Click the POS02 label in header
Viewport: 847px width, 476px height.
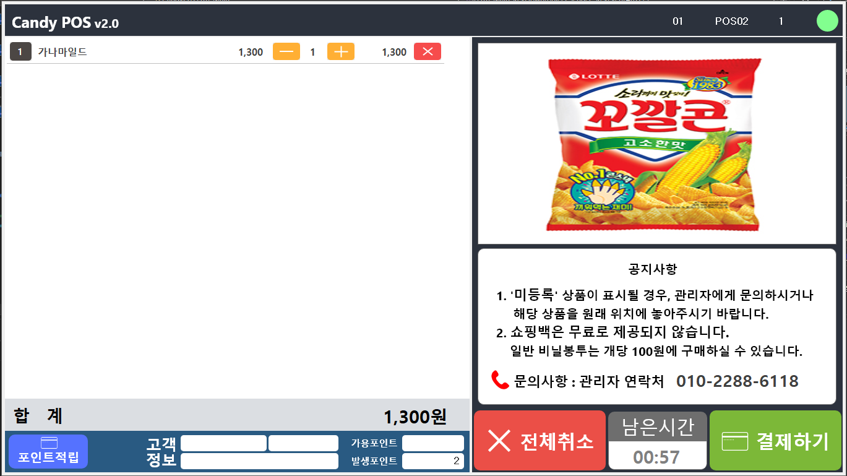pyautogui.click(x=731, y=21)
